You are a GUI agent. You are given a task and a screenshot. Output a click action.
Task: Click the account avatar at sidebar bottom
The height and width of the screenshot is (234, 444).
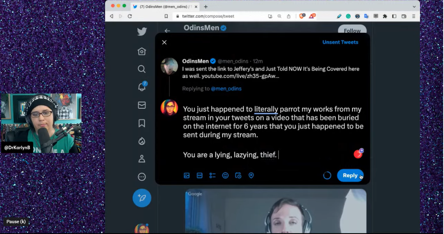[142, 228]
